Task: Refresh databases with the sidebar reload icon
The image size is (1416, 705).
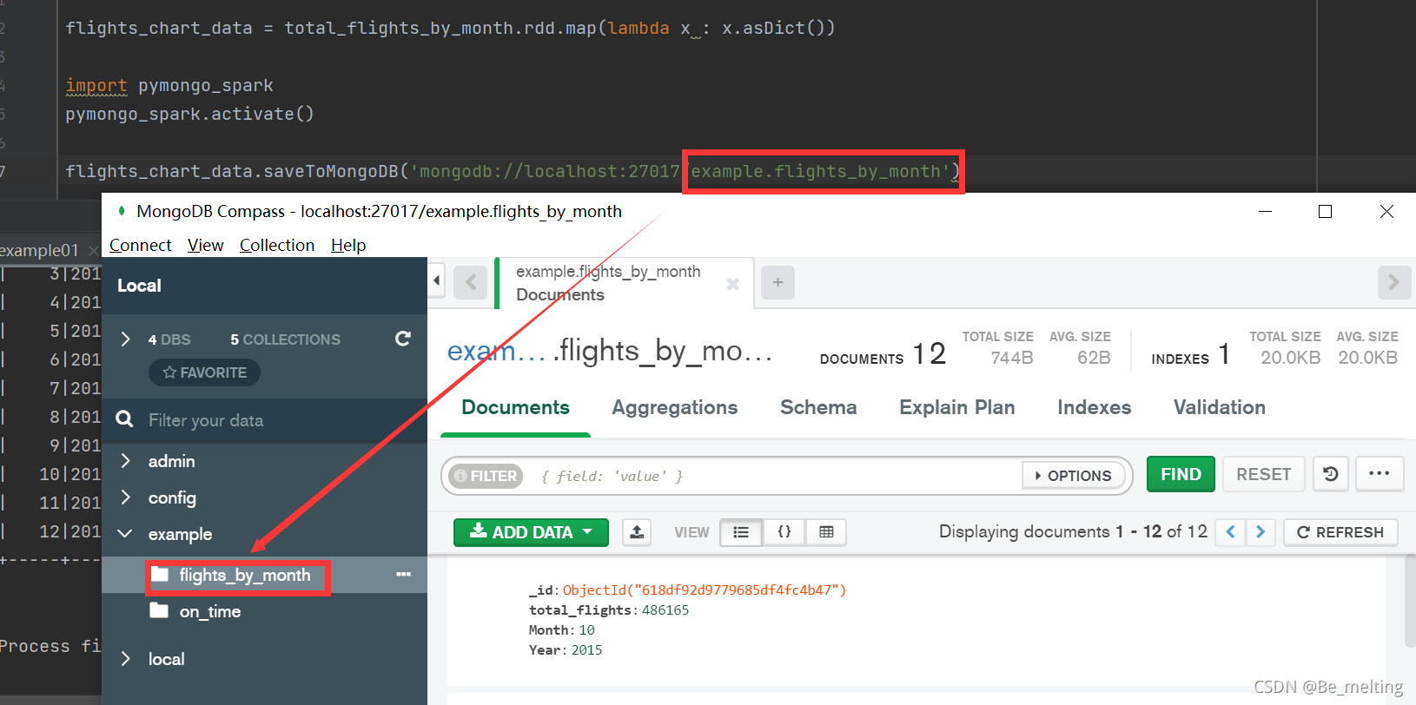Action: pyautogui.click(x=403, y=339)
